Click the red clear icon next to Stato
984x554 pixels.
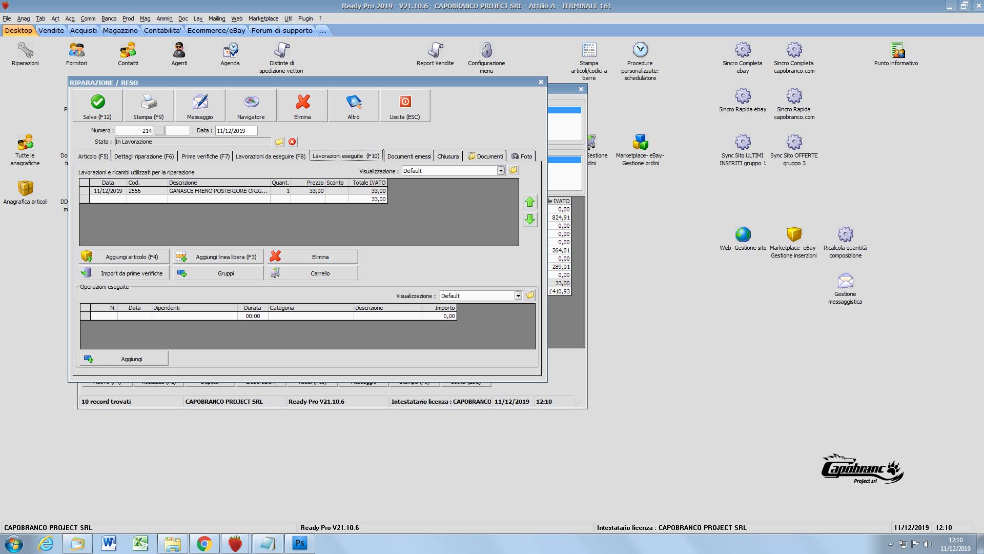point(292,142)
